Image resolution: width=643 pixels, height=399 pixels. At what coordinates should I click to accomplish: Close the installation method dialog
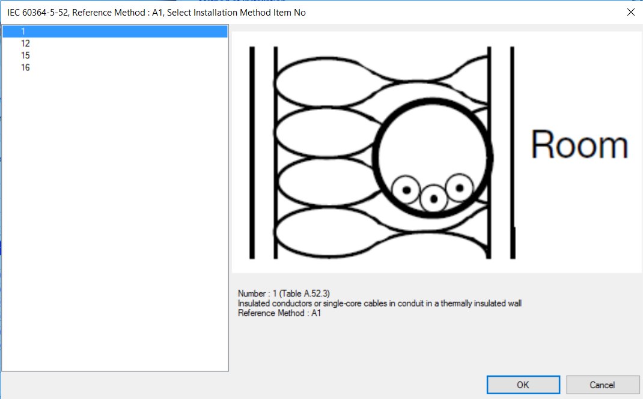pyautogui.click(x=630, y=12)
